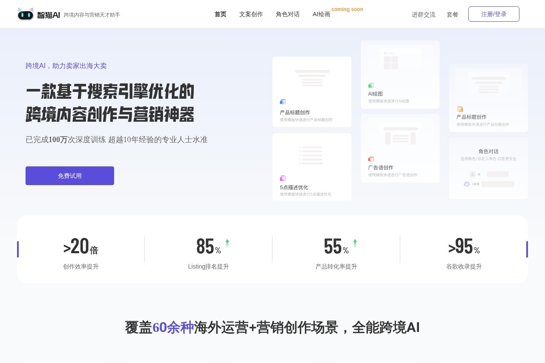Open the 文案创作 menu item

(251, 14)
